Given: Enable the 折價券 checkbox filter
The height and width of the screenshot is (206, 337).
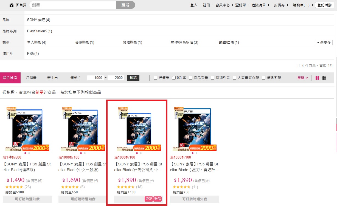Looking at the screenshot, I should [x=156, y=78].
